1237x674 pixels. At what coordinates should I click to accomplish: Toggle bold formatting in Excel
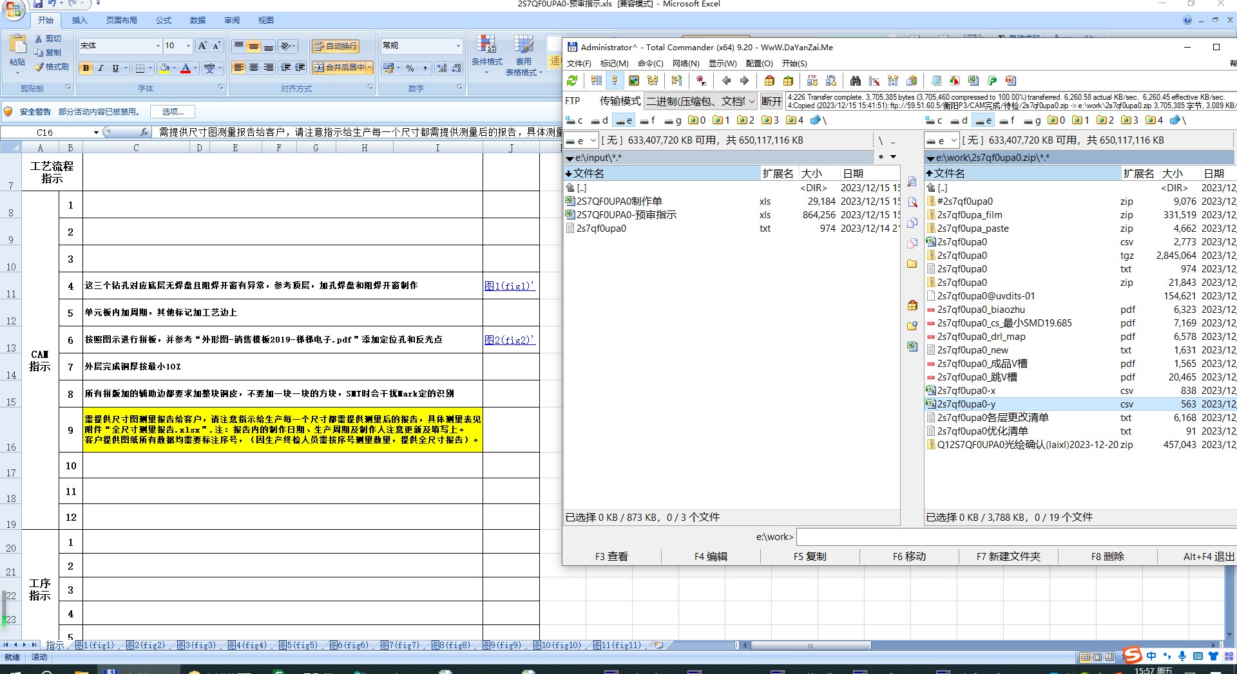point(86,68)
